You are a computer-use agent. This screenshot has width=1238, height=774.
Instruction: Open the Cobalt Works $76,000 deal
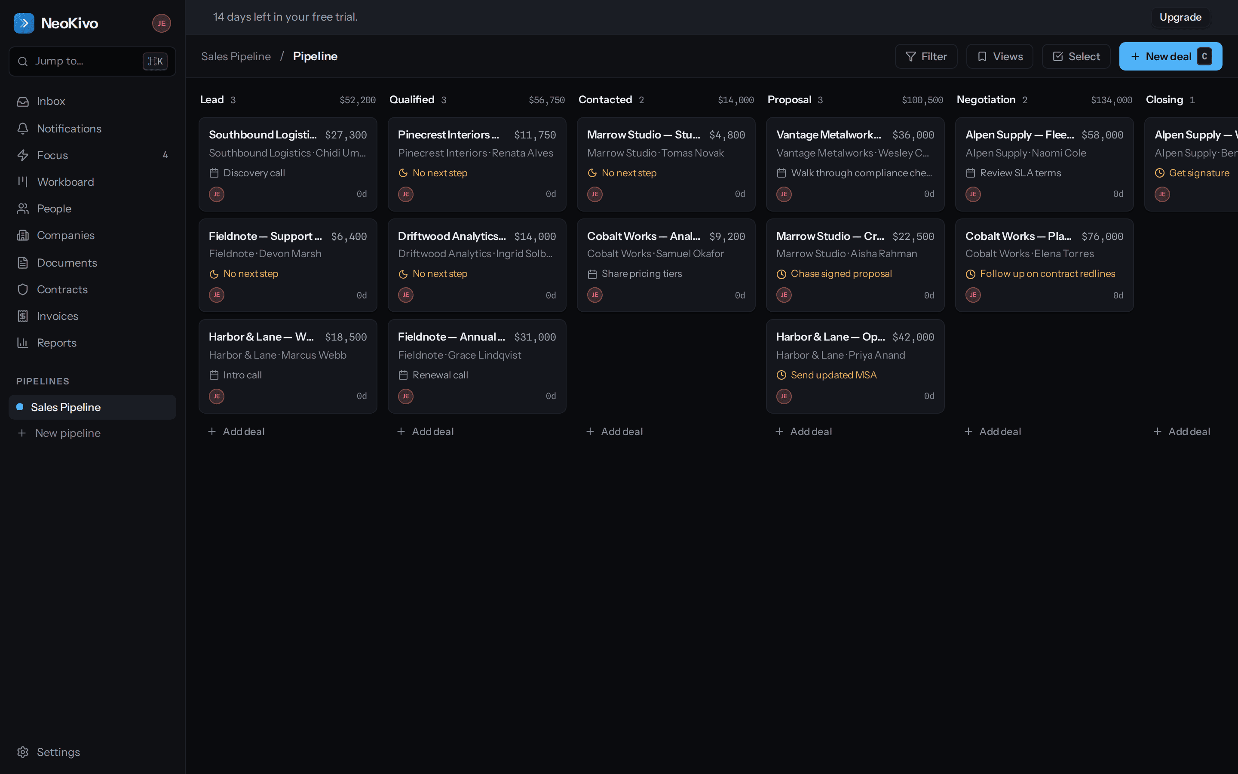pos(1045,265)
